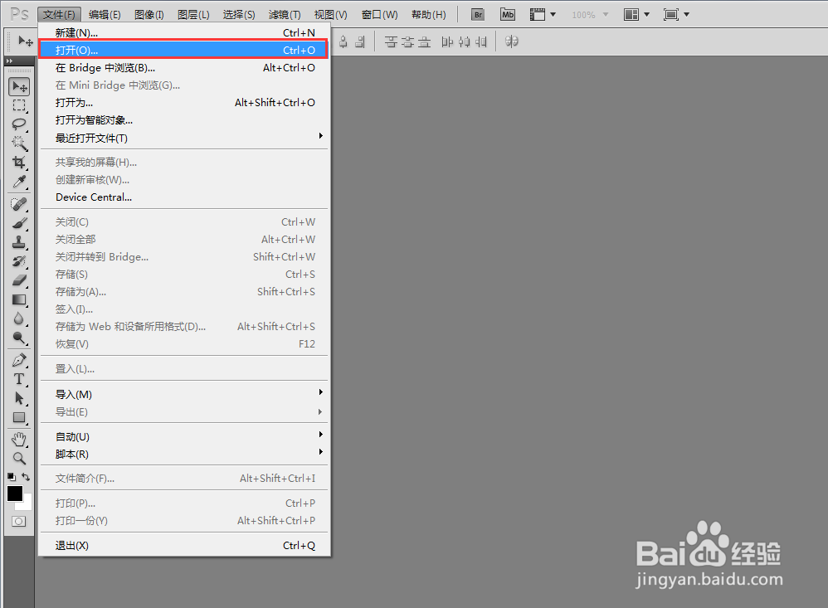The image size is (828, 608).
Task: Select the Eraser tool
Action: point(20,280)
